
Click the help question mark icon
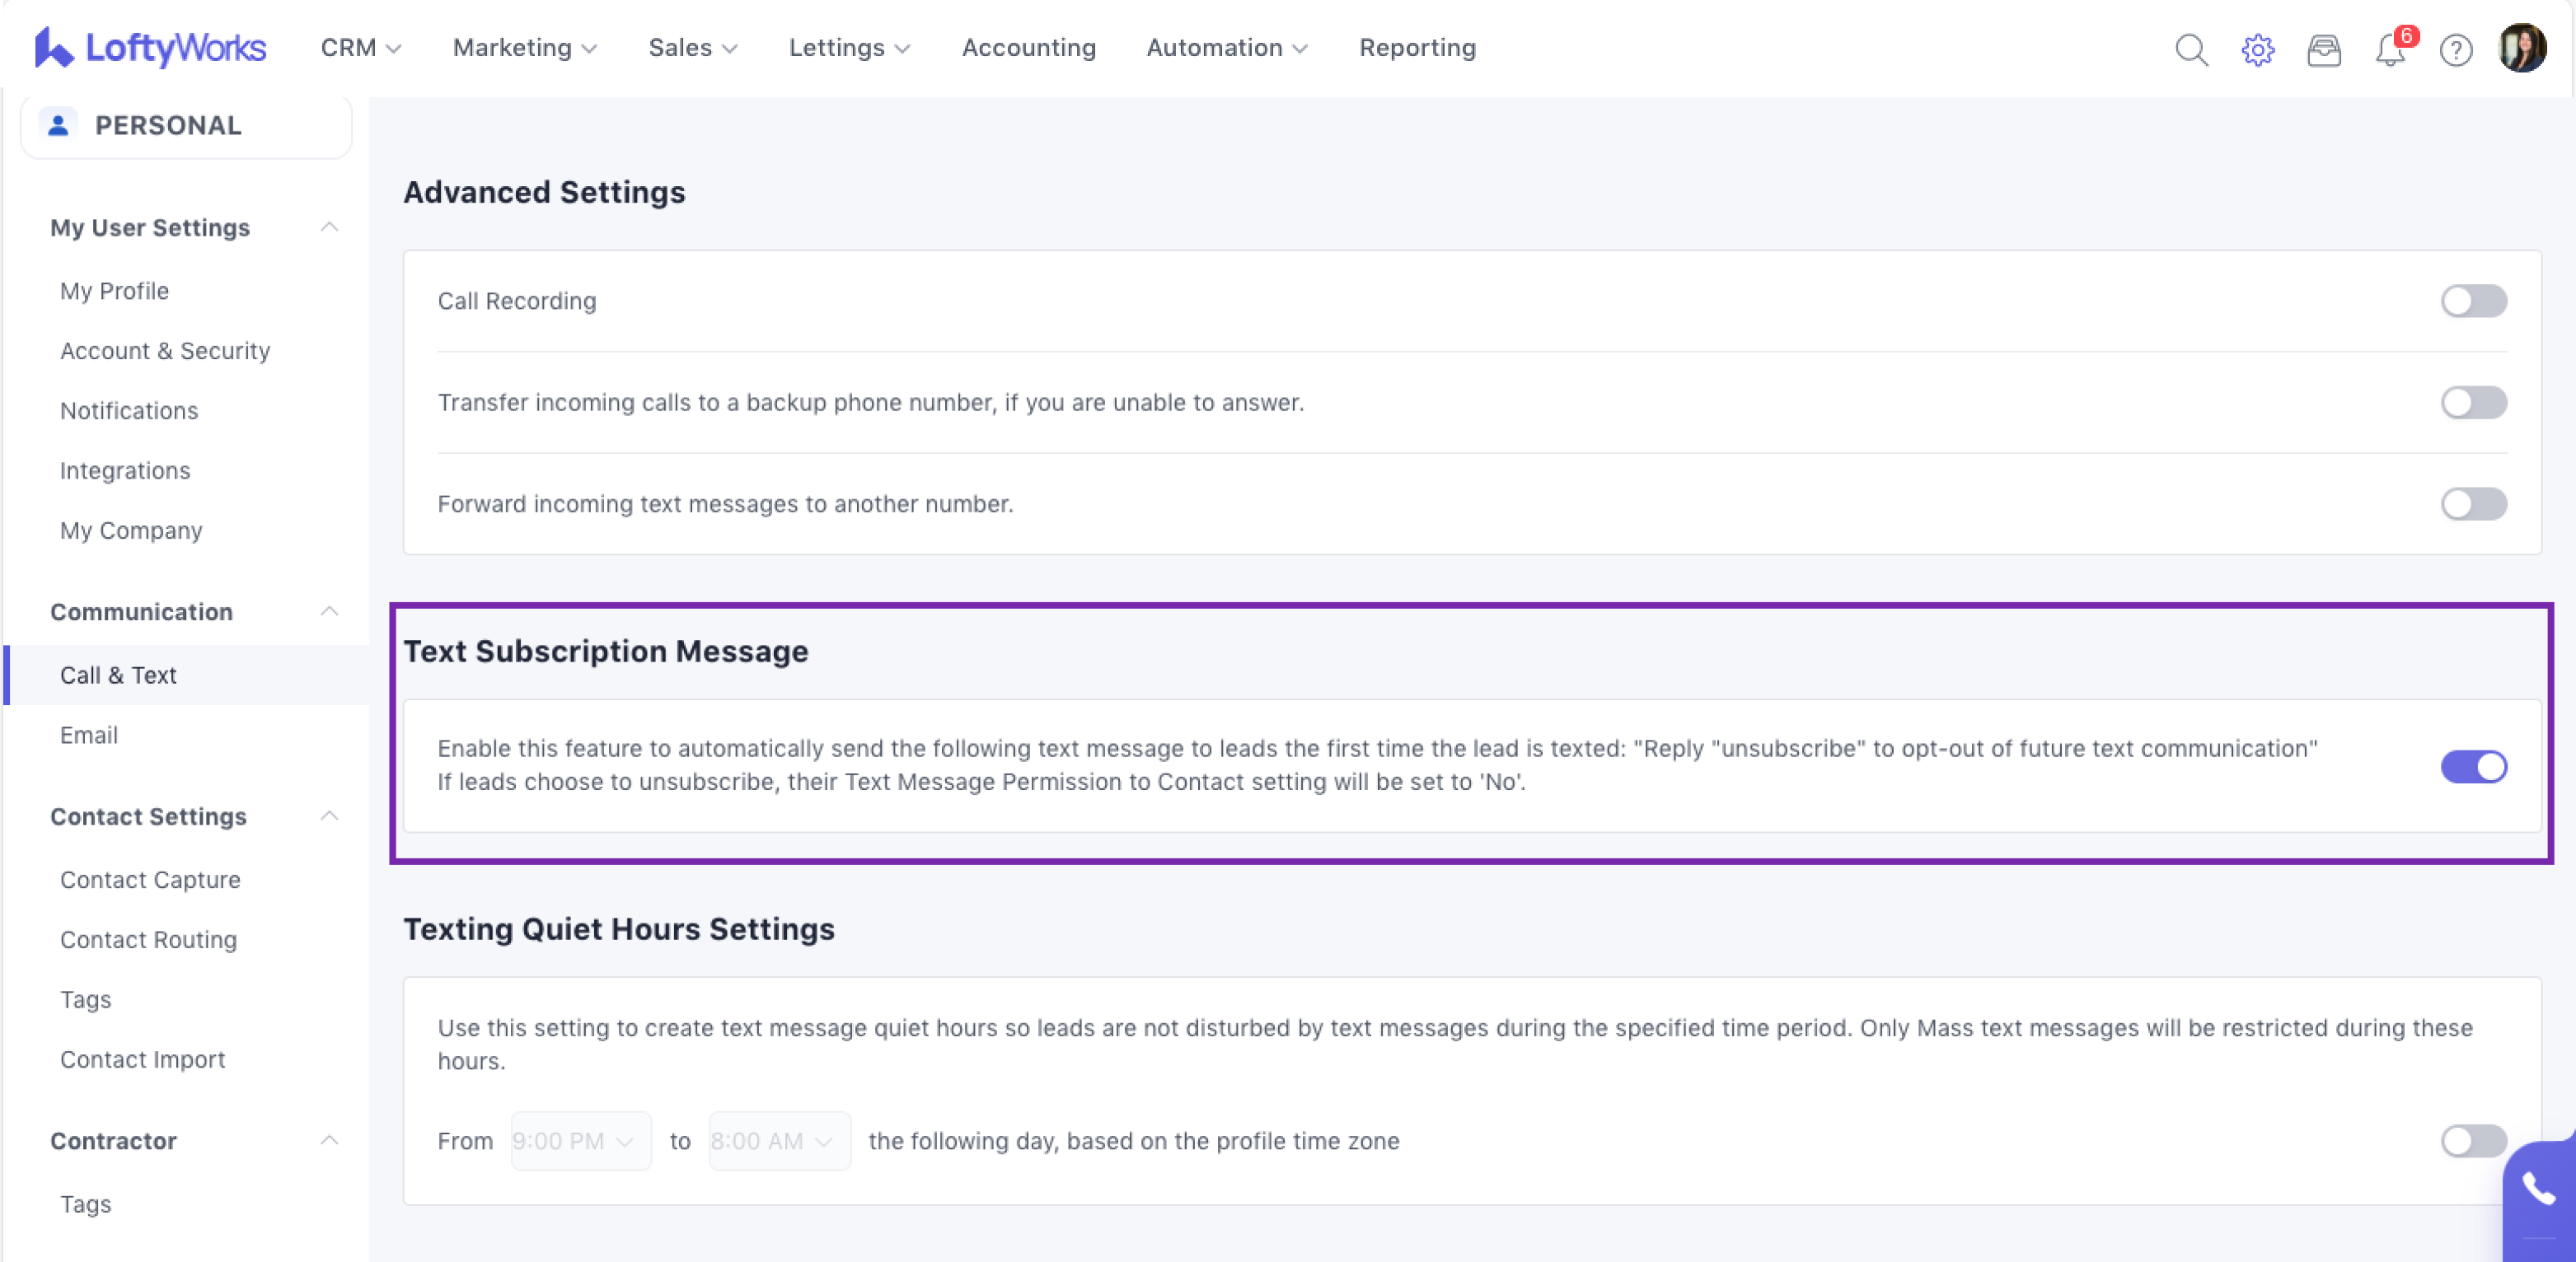coord(2455,49)
